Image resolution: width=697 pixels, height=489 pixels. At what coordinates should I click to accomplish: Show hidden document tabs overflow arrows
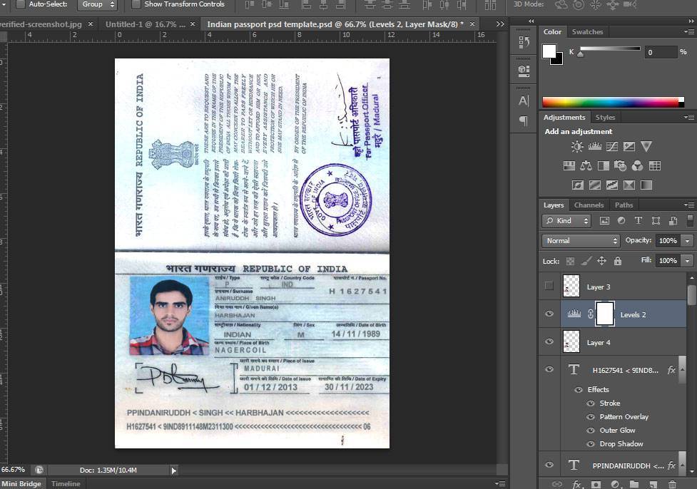[500, 24]
